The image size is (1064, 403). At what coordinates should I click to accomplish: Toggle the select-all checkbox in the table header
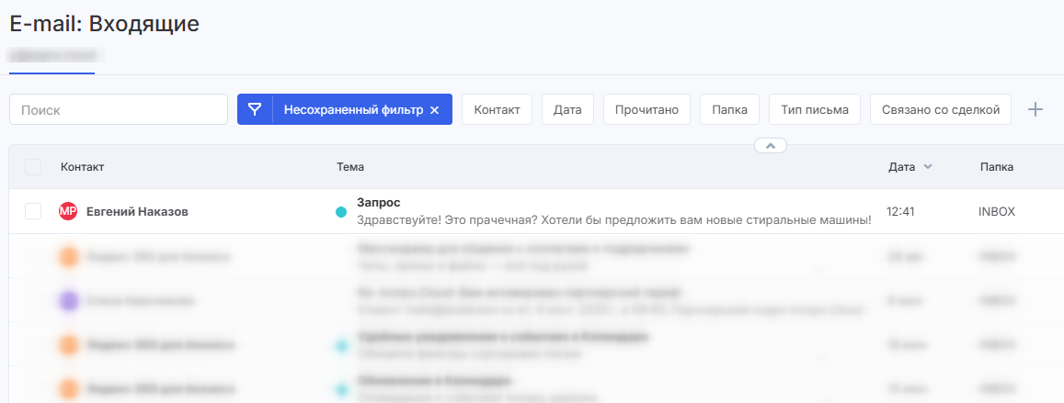(x=33, y=167)
